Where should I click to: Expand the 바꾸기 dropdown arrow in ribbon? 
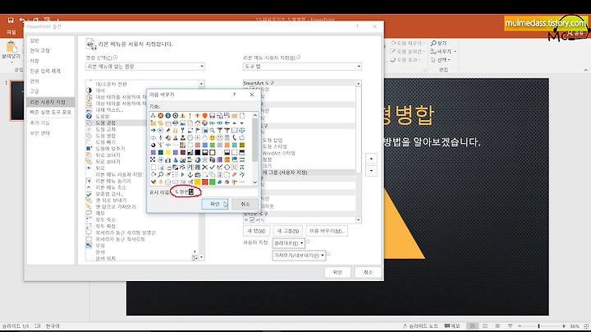[455, 52]
